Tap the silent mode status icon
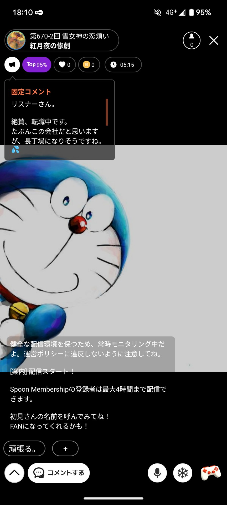The width and height of the screenshot is (227, 505). coord(157,12)
